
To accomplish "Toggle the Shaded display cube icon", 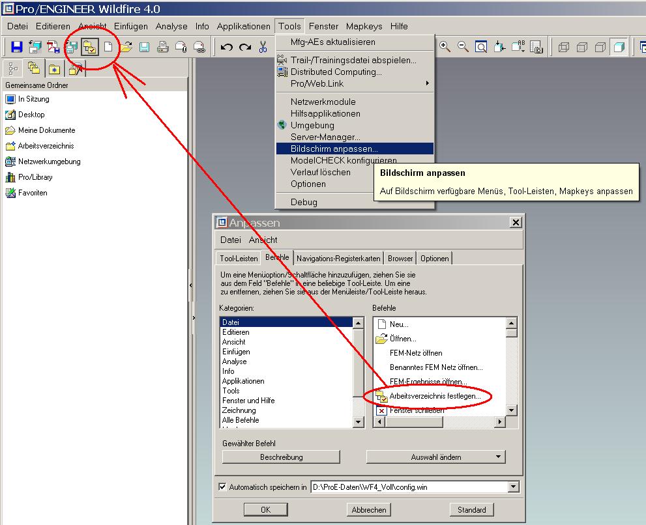I will click(x=619, y=48).
